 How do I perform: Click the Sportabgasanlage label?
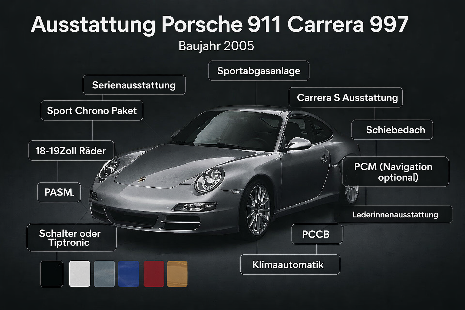coord(259,71)
